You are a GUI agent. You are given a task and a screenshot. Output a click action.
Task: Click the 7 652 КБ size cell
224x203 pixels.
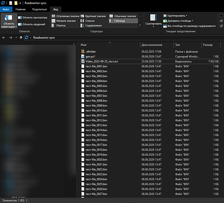coord(213,61)
